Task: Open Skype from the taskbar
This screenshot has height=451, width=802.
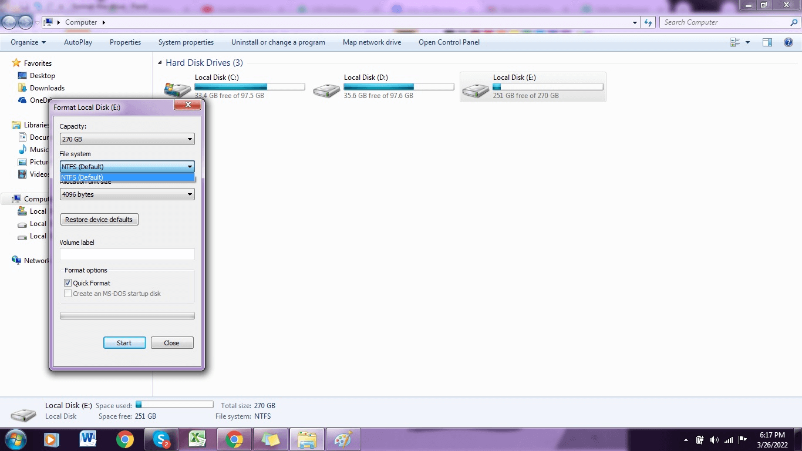Action: click(x=161, y=439)
